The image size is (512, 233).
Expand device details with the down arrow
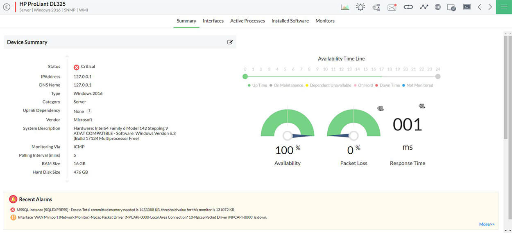[67, 181]
